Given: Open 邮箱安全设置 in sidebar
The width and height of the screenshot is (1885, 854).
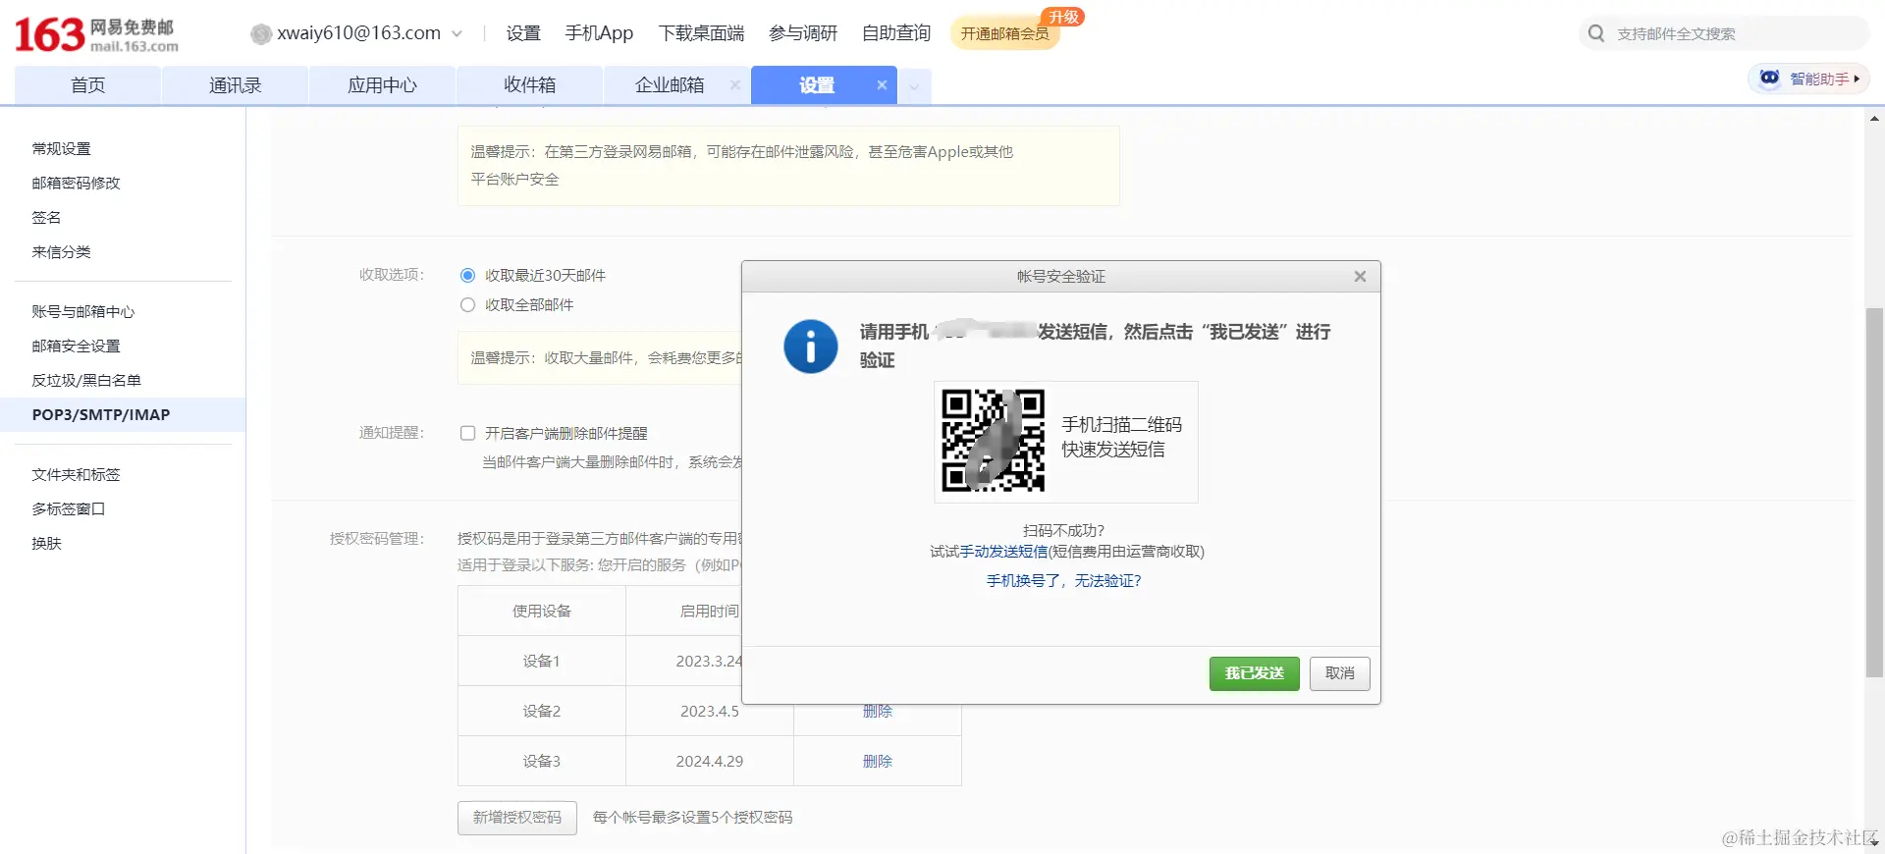Looking at the screenshot, I should click(76, 347).
